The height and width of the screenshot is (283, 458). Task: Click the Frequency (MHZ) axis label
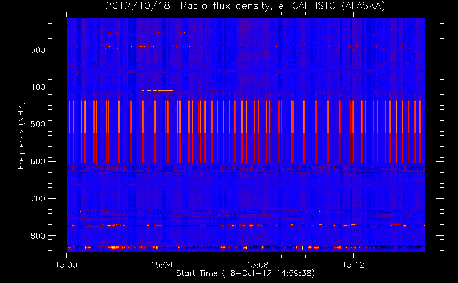point(21,136)
